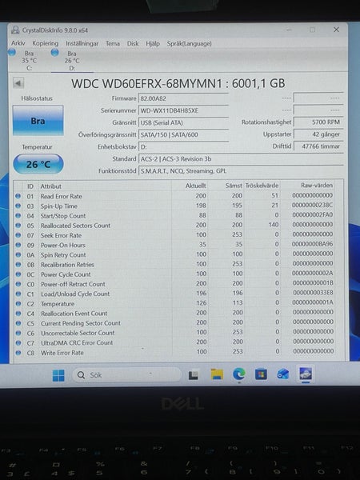Screen dimensions: 360x480
Task: Open the Arkiv menu
Action: click(18, 43)
